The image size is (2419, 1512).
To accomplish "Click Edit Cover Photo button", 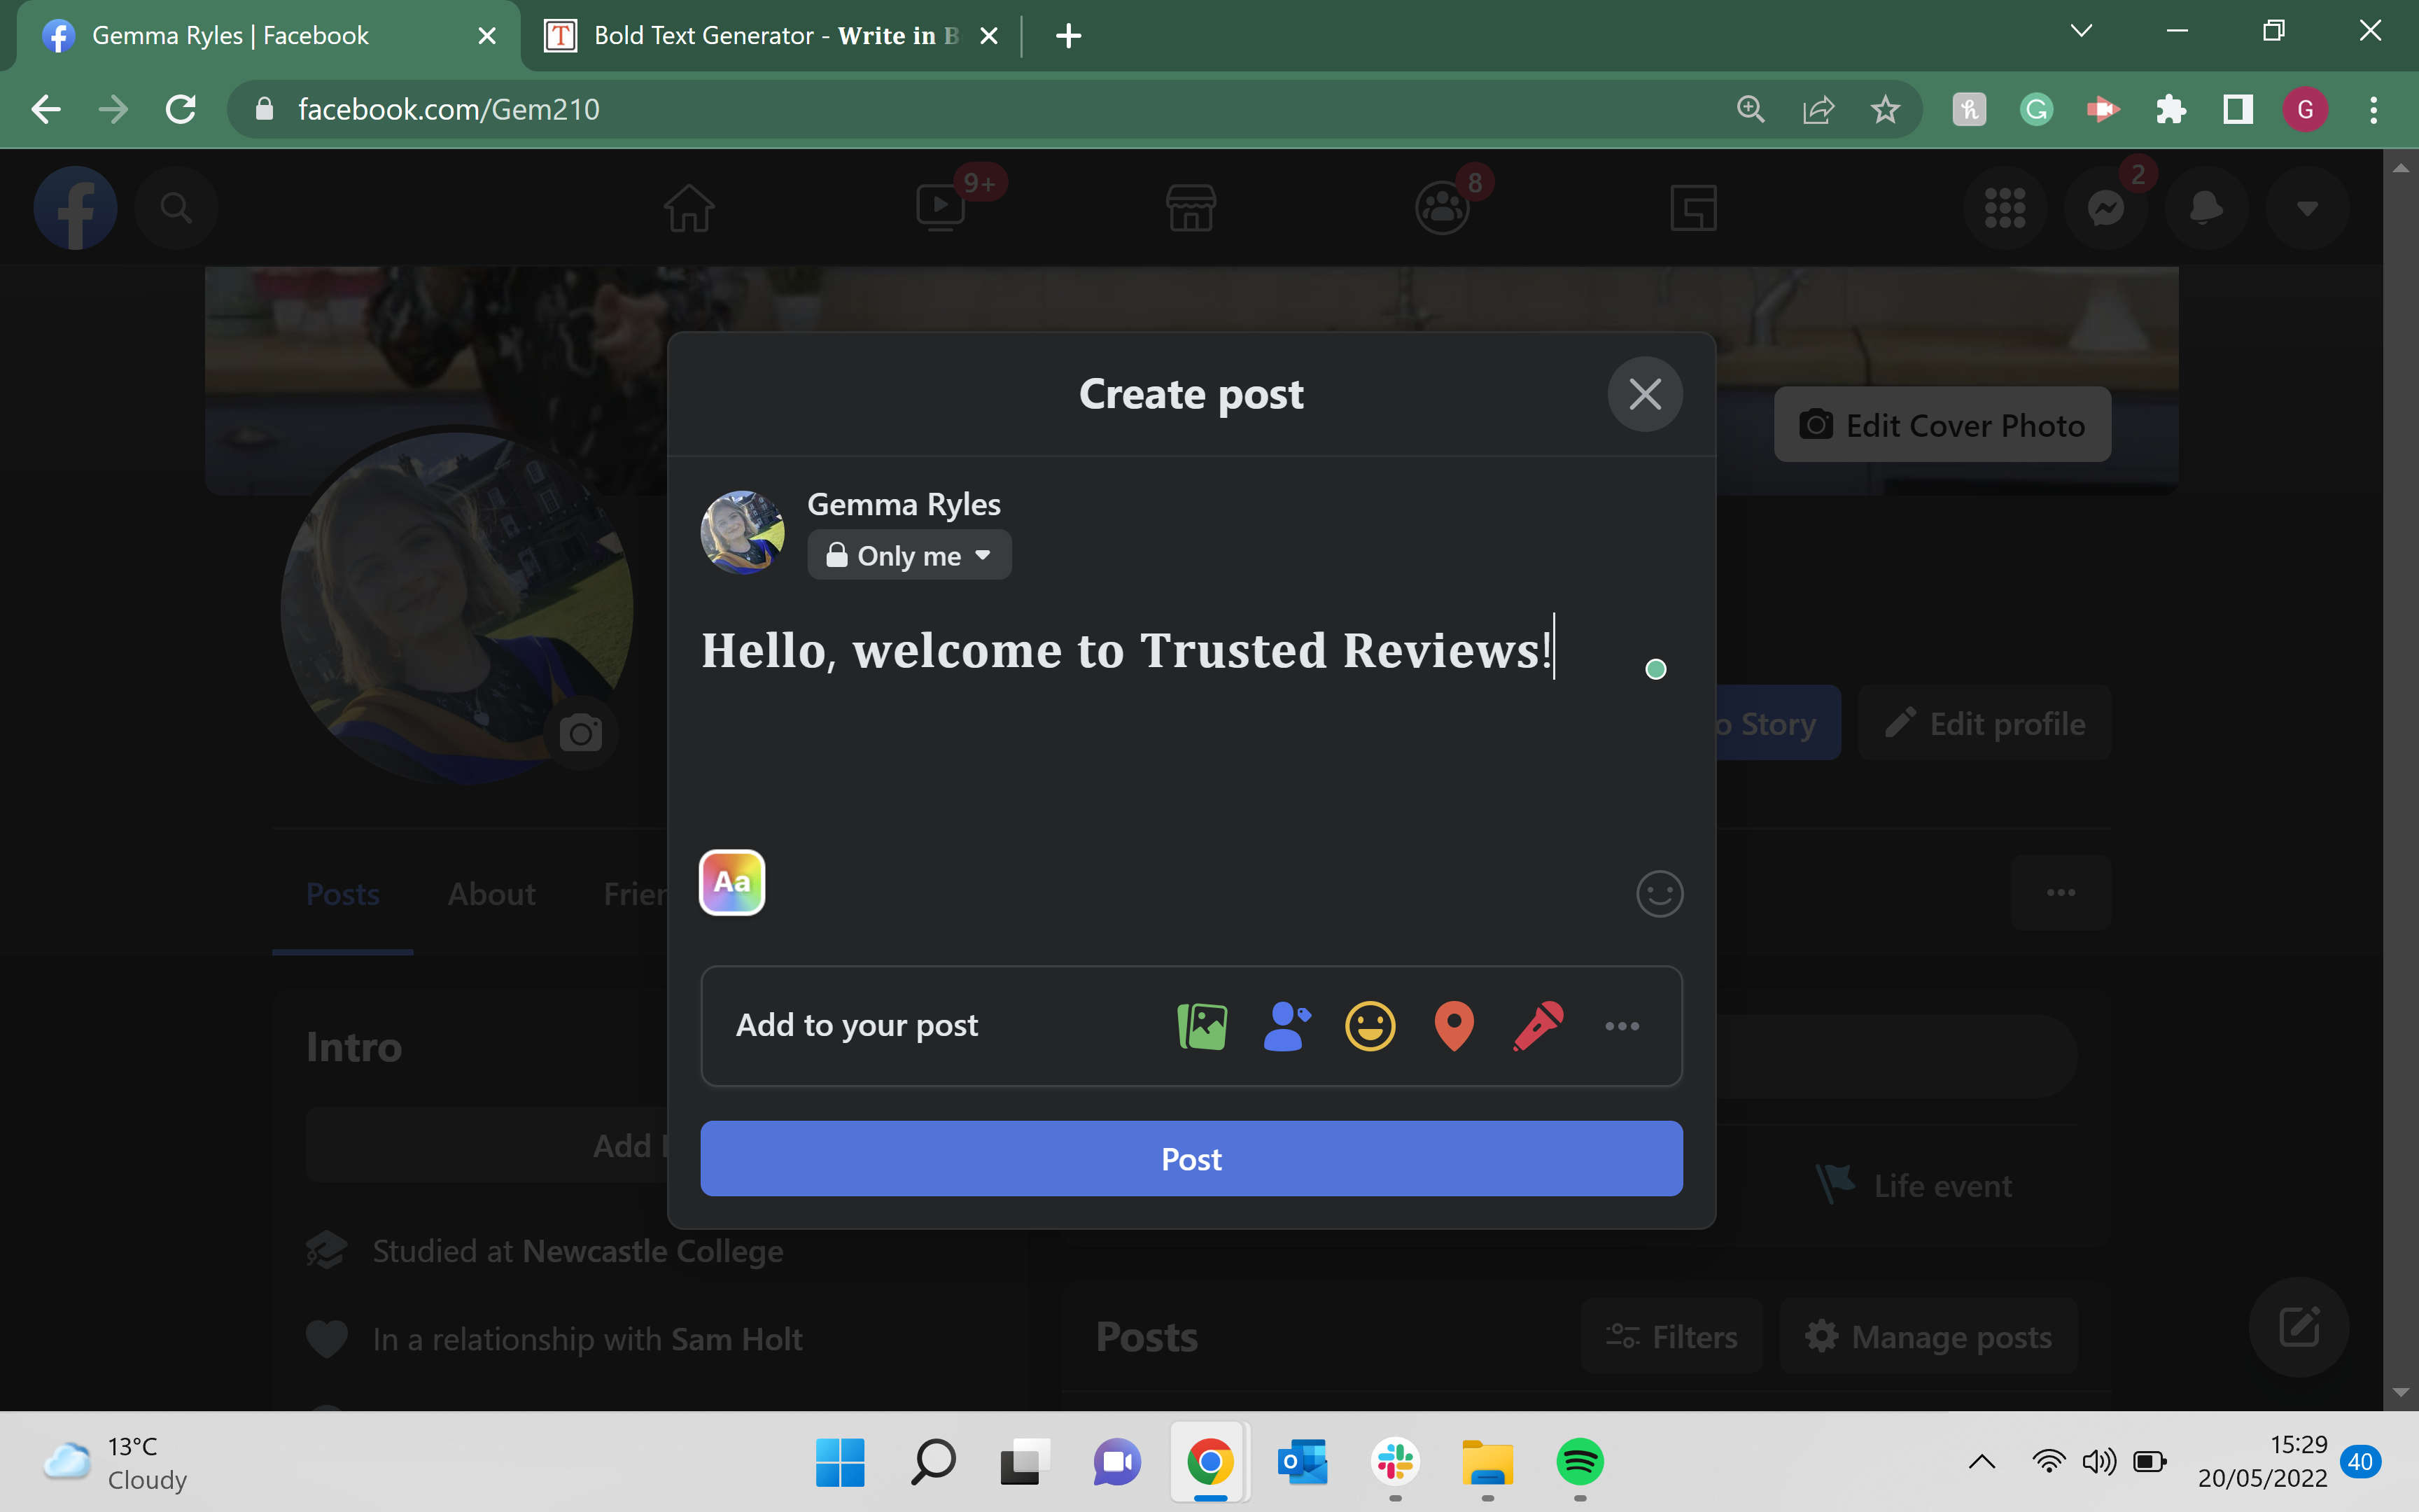I will pyautogui.click(x=1942, y=425).
